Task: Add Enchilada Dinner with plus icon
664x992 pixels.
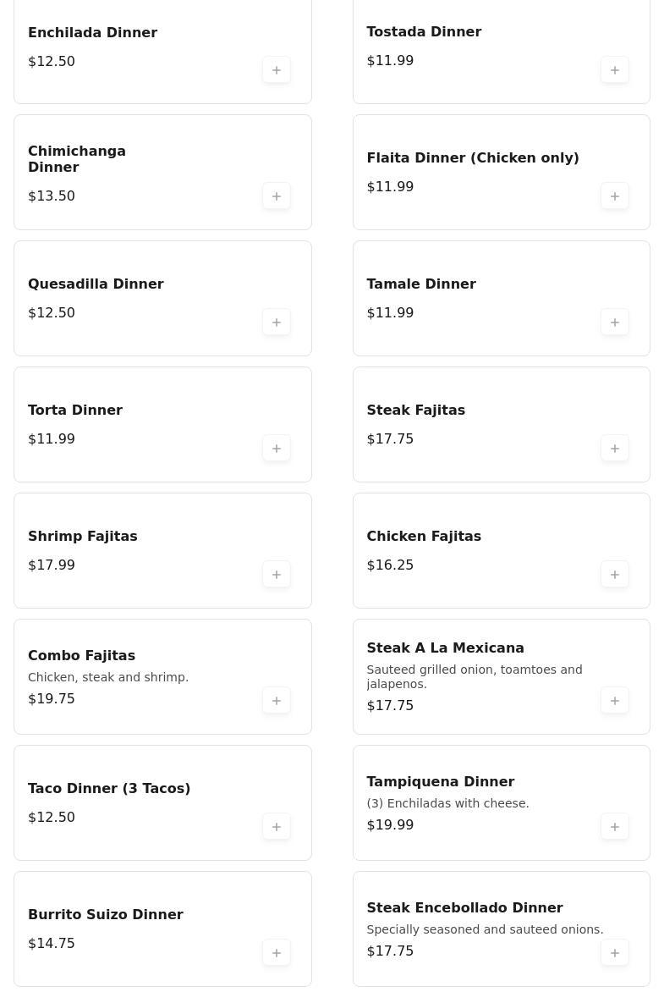Action: point(277,70)
